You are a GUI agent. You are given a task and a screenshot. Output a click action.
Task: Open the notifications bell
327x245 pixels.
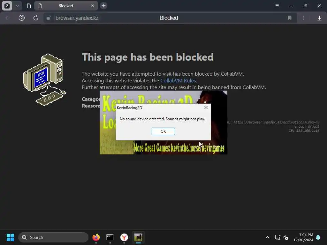click(318, 237)
